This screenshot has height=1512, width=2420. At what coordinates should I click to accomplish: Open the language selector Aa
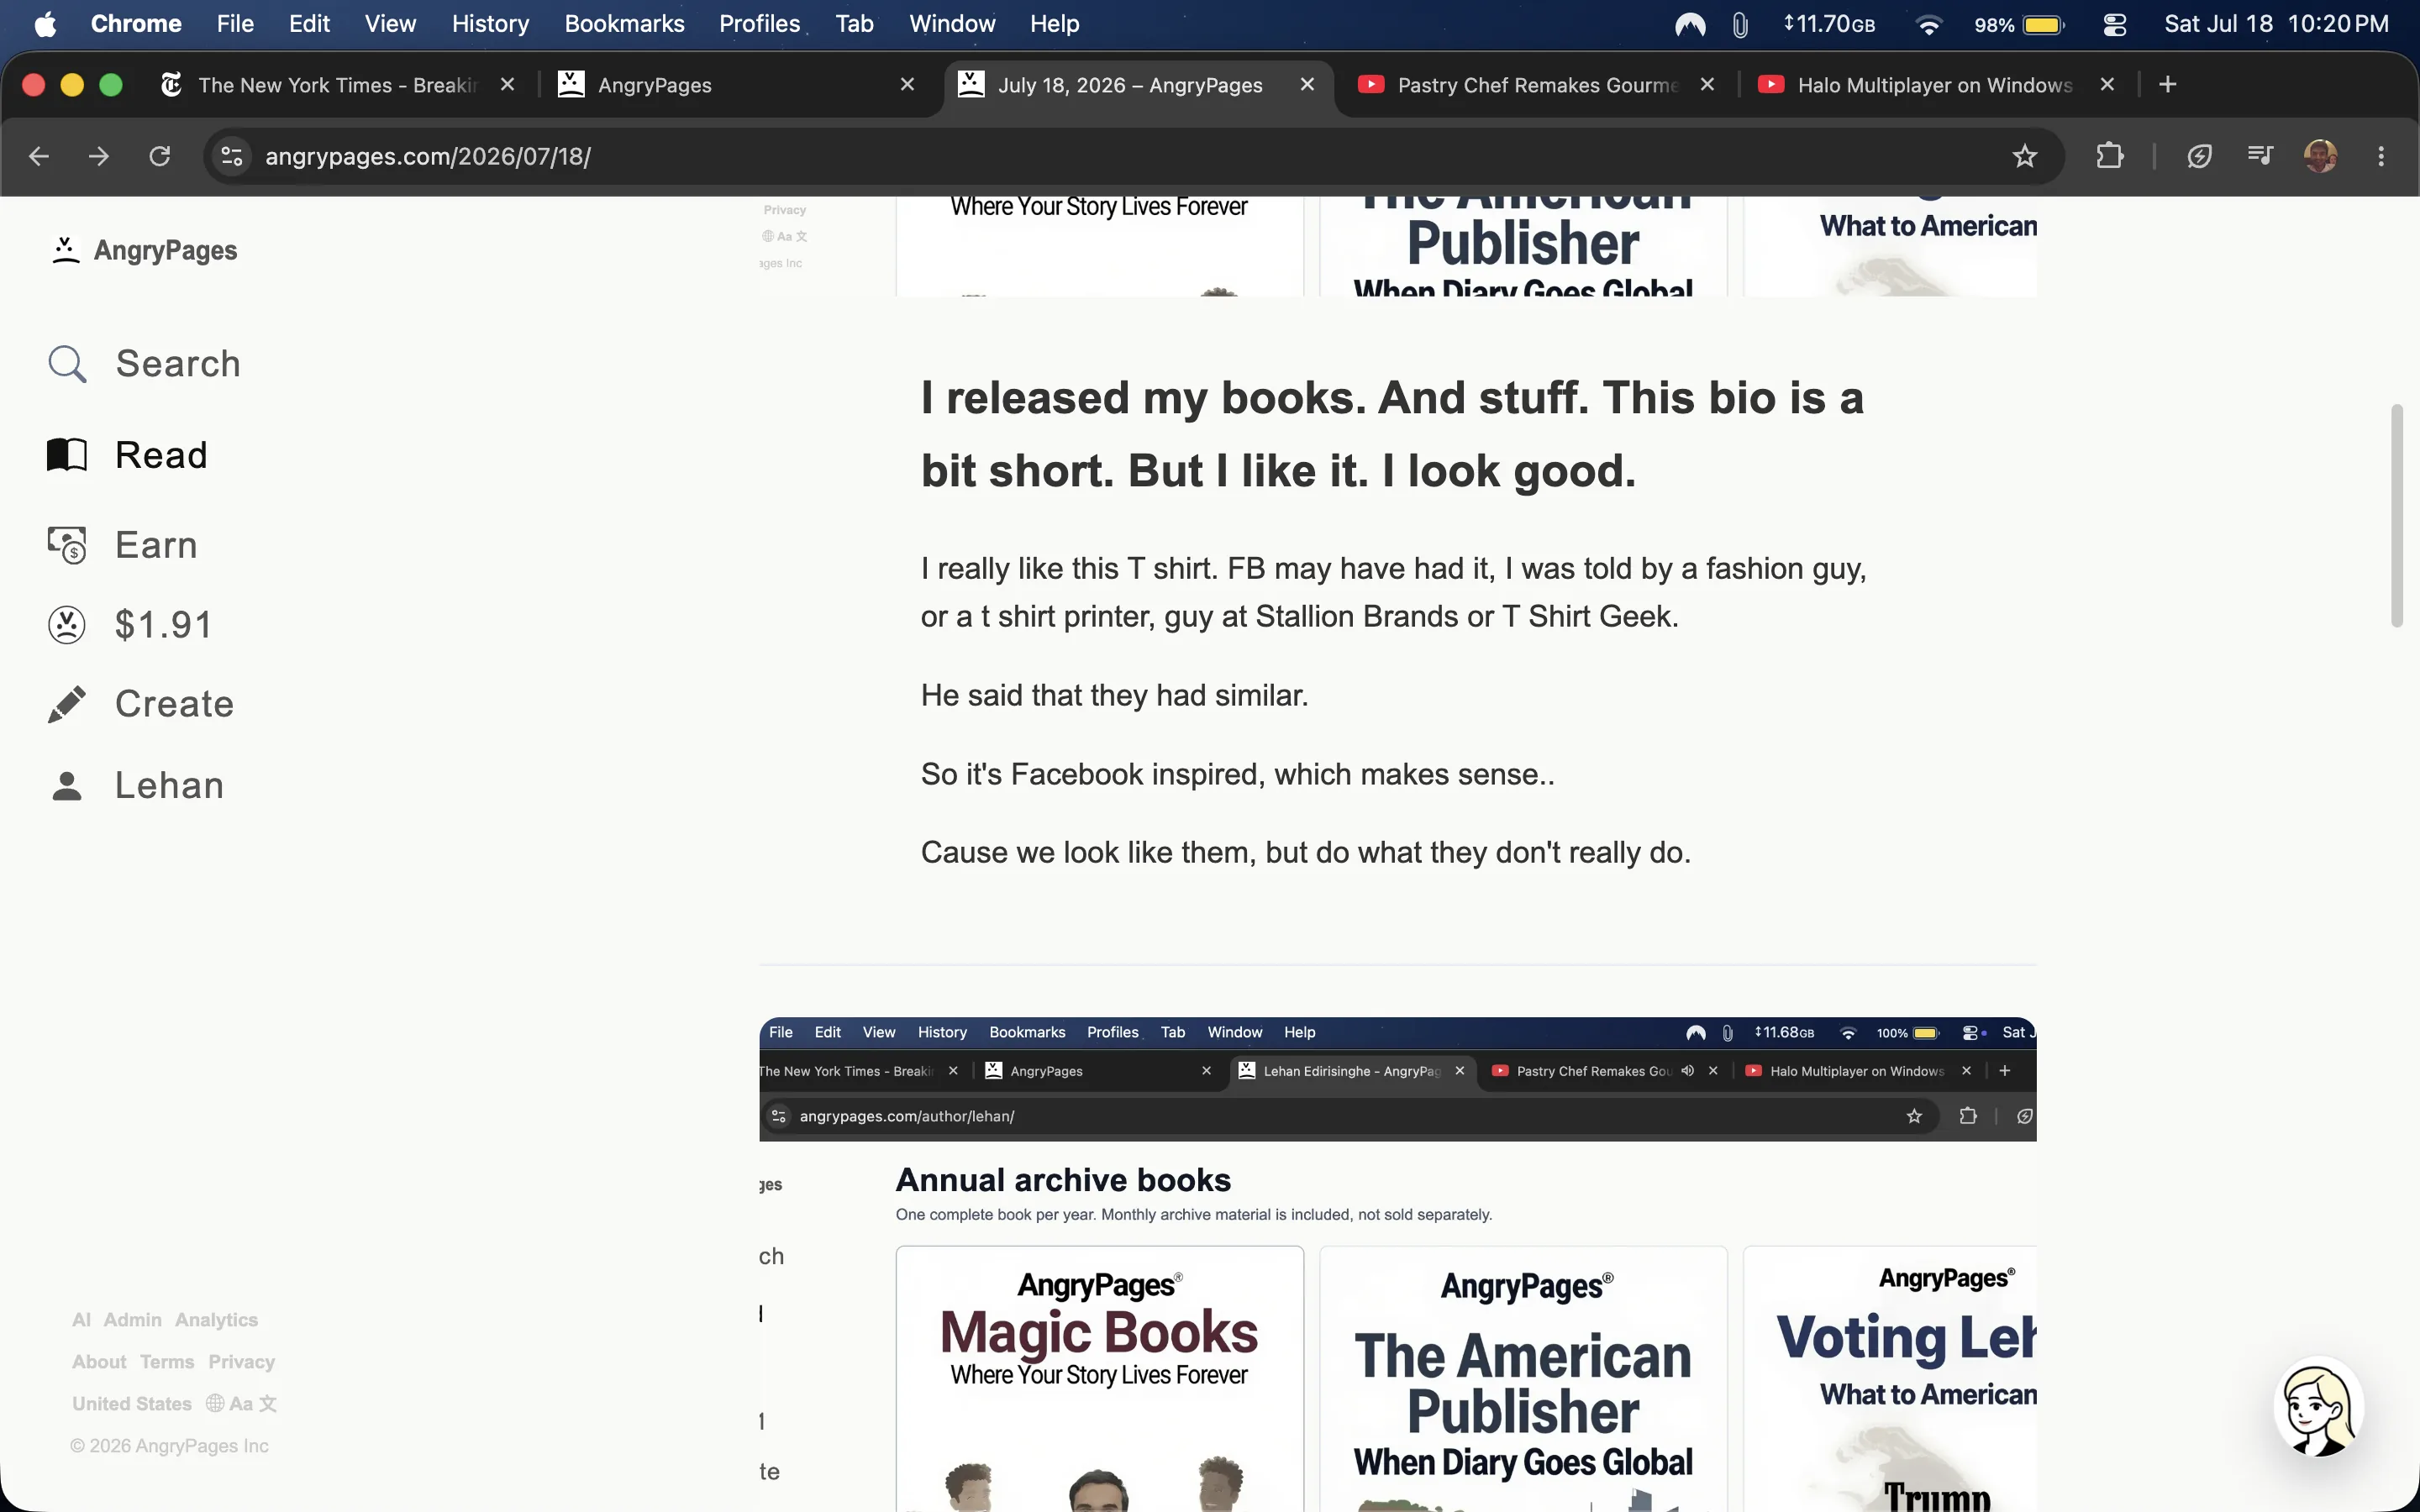coord(241,1404)
